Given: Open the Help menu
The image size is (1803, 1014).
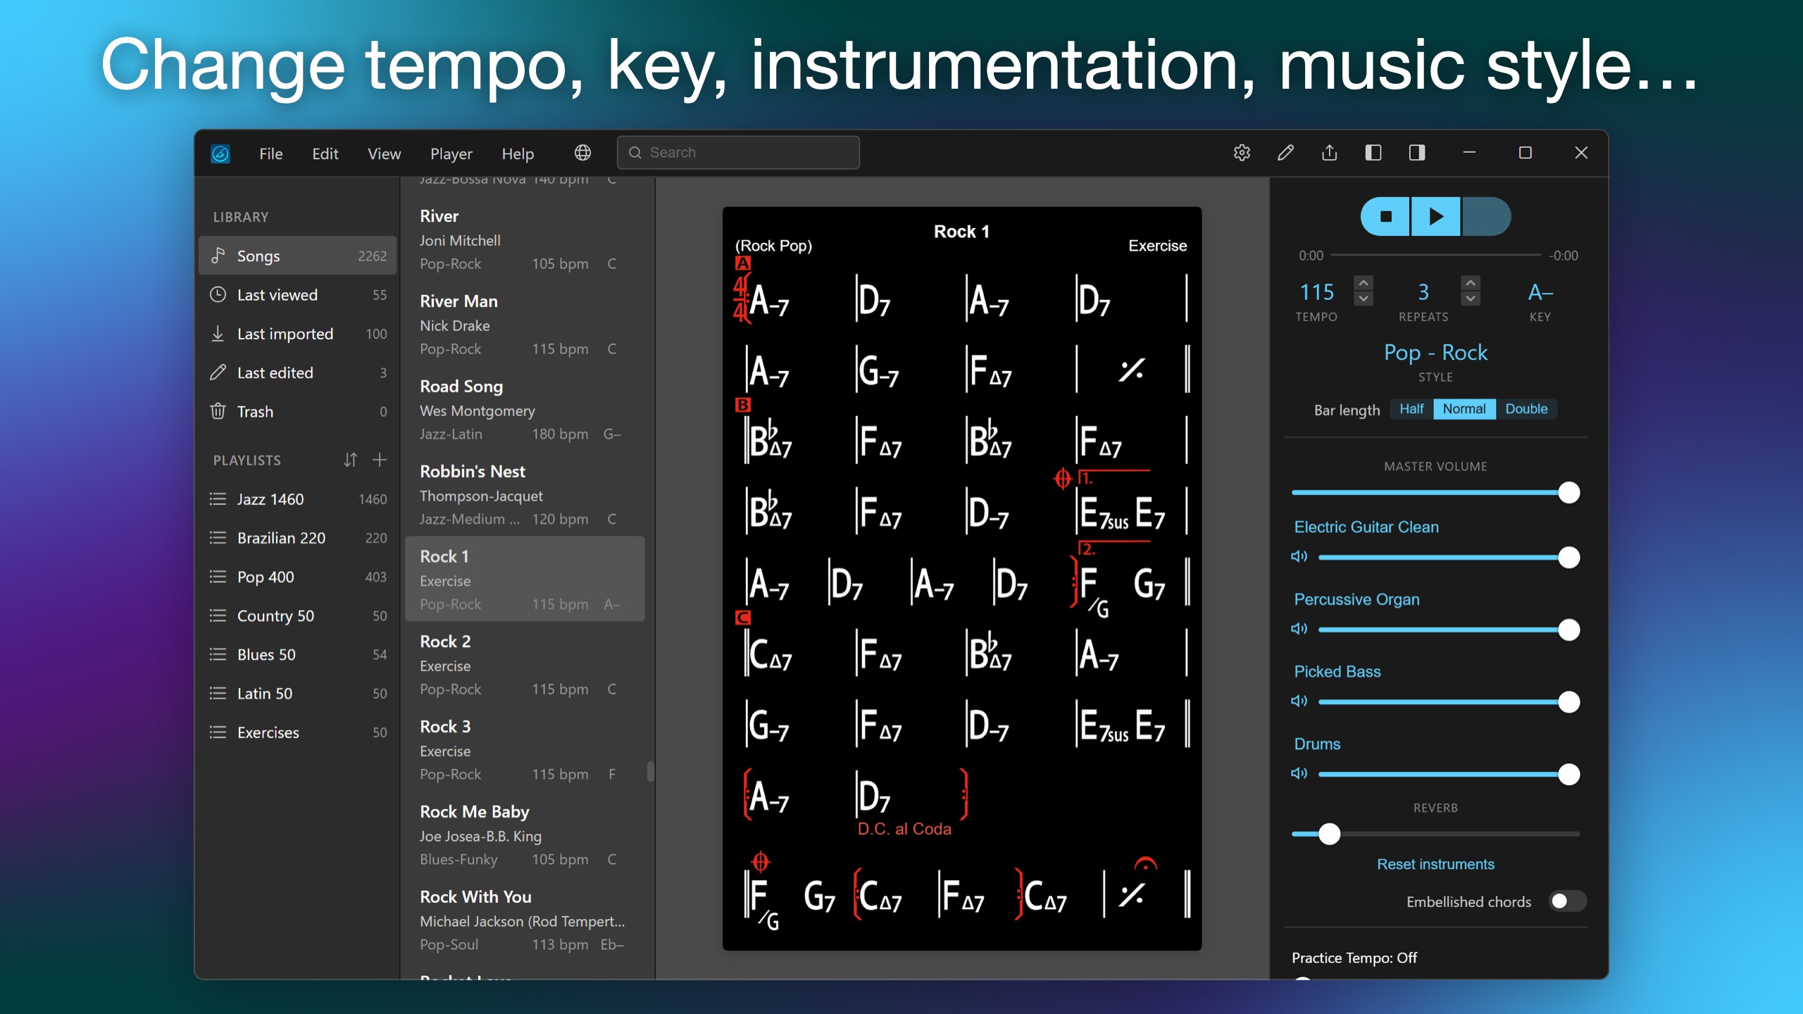Looking at the screenshot, I should 518,154.
